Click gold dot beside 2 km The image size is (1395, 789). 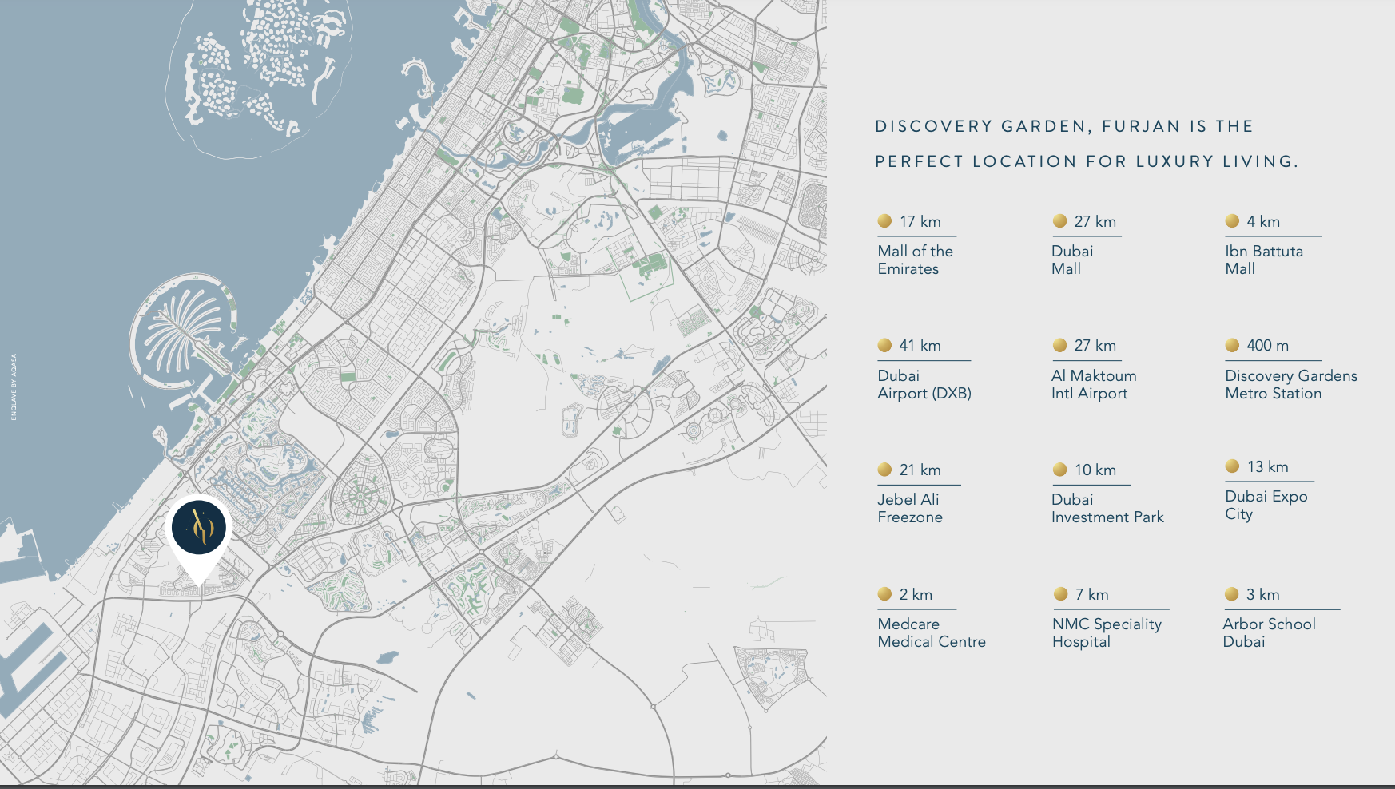click(x=884, y=594)
